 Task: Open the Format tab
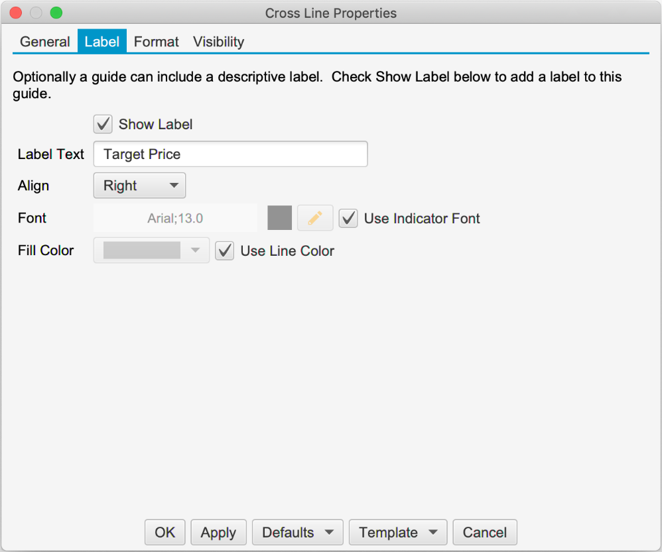point(157,42)
